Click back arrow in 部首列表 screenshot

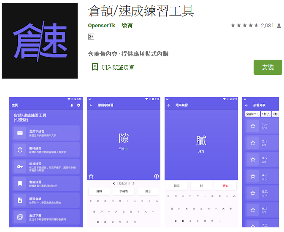point(246,105)
